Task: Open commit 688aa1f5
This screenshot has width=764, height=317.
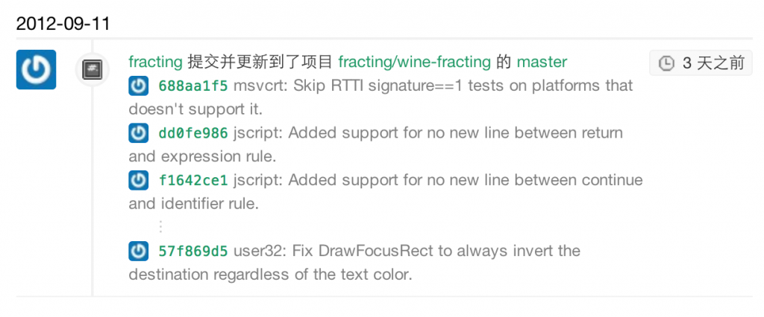Action: 193,86
